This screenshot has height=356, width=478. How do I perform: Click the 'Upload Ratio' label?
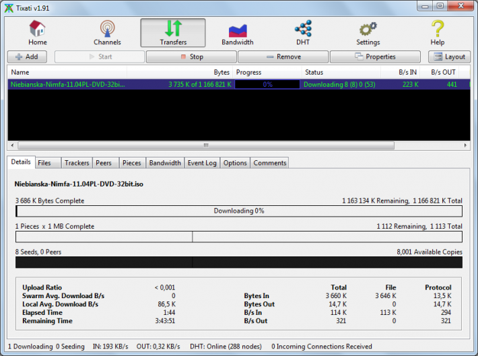[x=42, y=287]
